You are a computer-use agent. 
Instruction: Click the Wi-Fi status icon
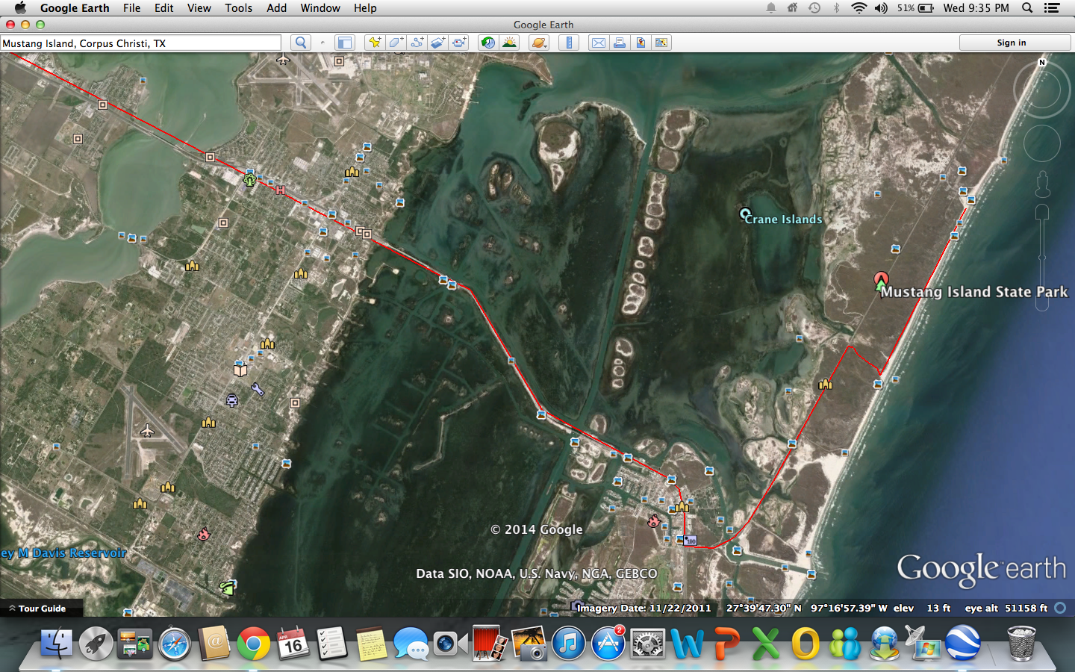[859, 7]
